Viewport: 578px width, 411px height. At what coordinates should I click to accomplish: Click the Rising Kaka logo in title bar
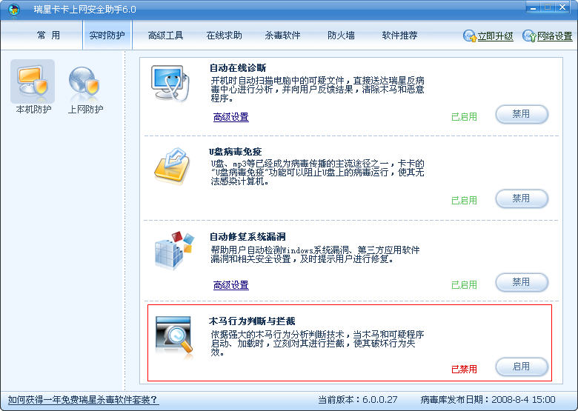point(14,9)
